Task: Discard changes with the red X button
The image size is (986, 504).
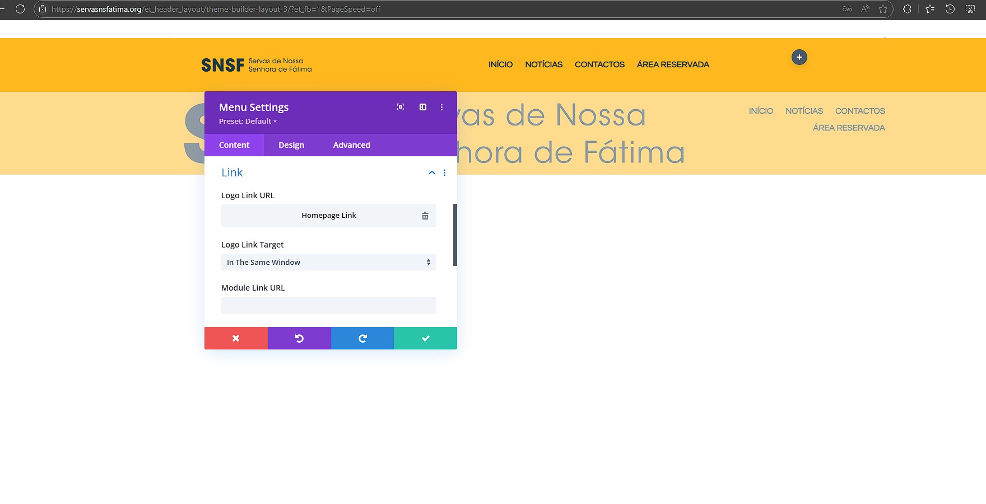Action: click(236, 338)
